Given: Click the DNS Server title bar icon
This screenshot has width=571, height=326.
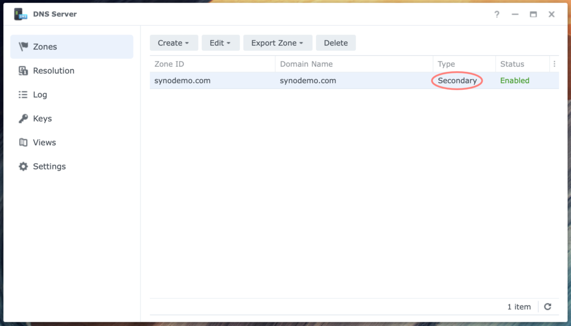Looking at the screenshot, I should point(21,14).
